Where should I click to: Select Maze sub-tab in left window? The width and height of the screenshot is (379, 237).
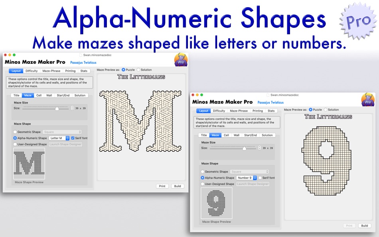(28, 95)
